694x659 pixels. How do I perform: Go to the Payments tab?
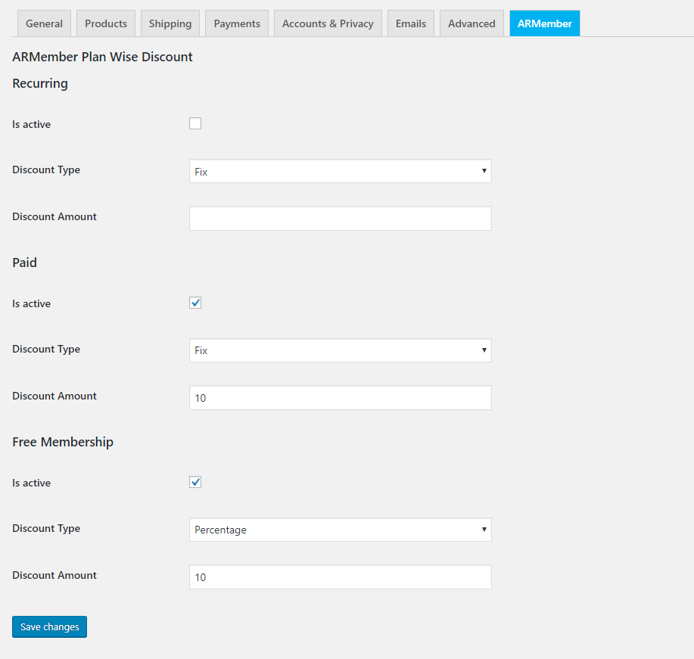coord(237,23)
